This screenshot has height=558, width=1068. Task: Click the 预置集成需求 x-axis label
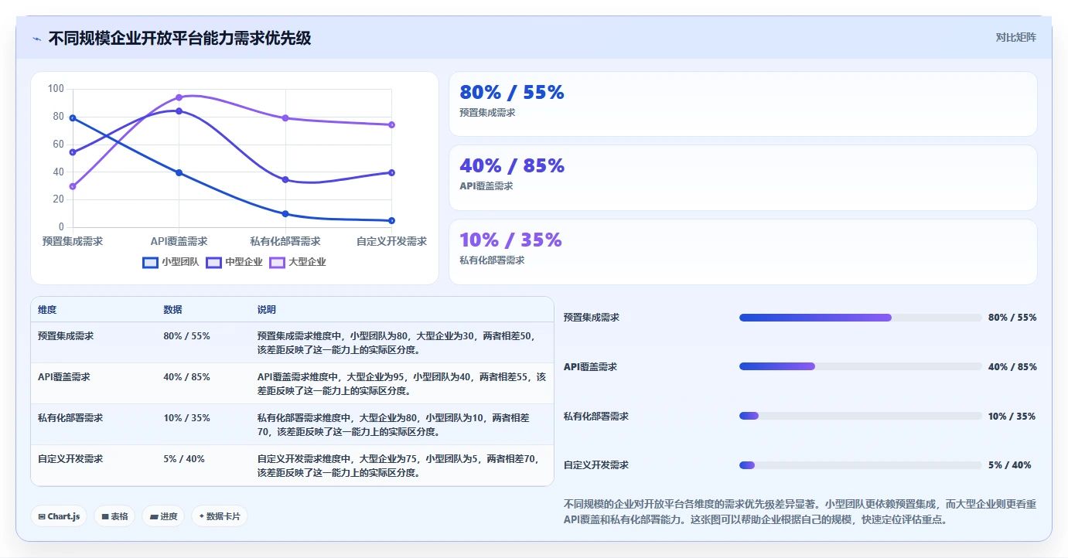pyautogui.click(x=73, y=241)
